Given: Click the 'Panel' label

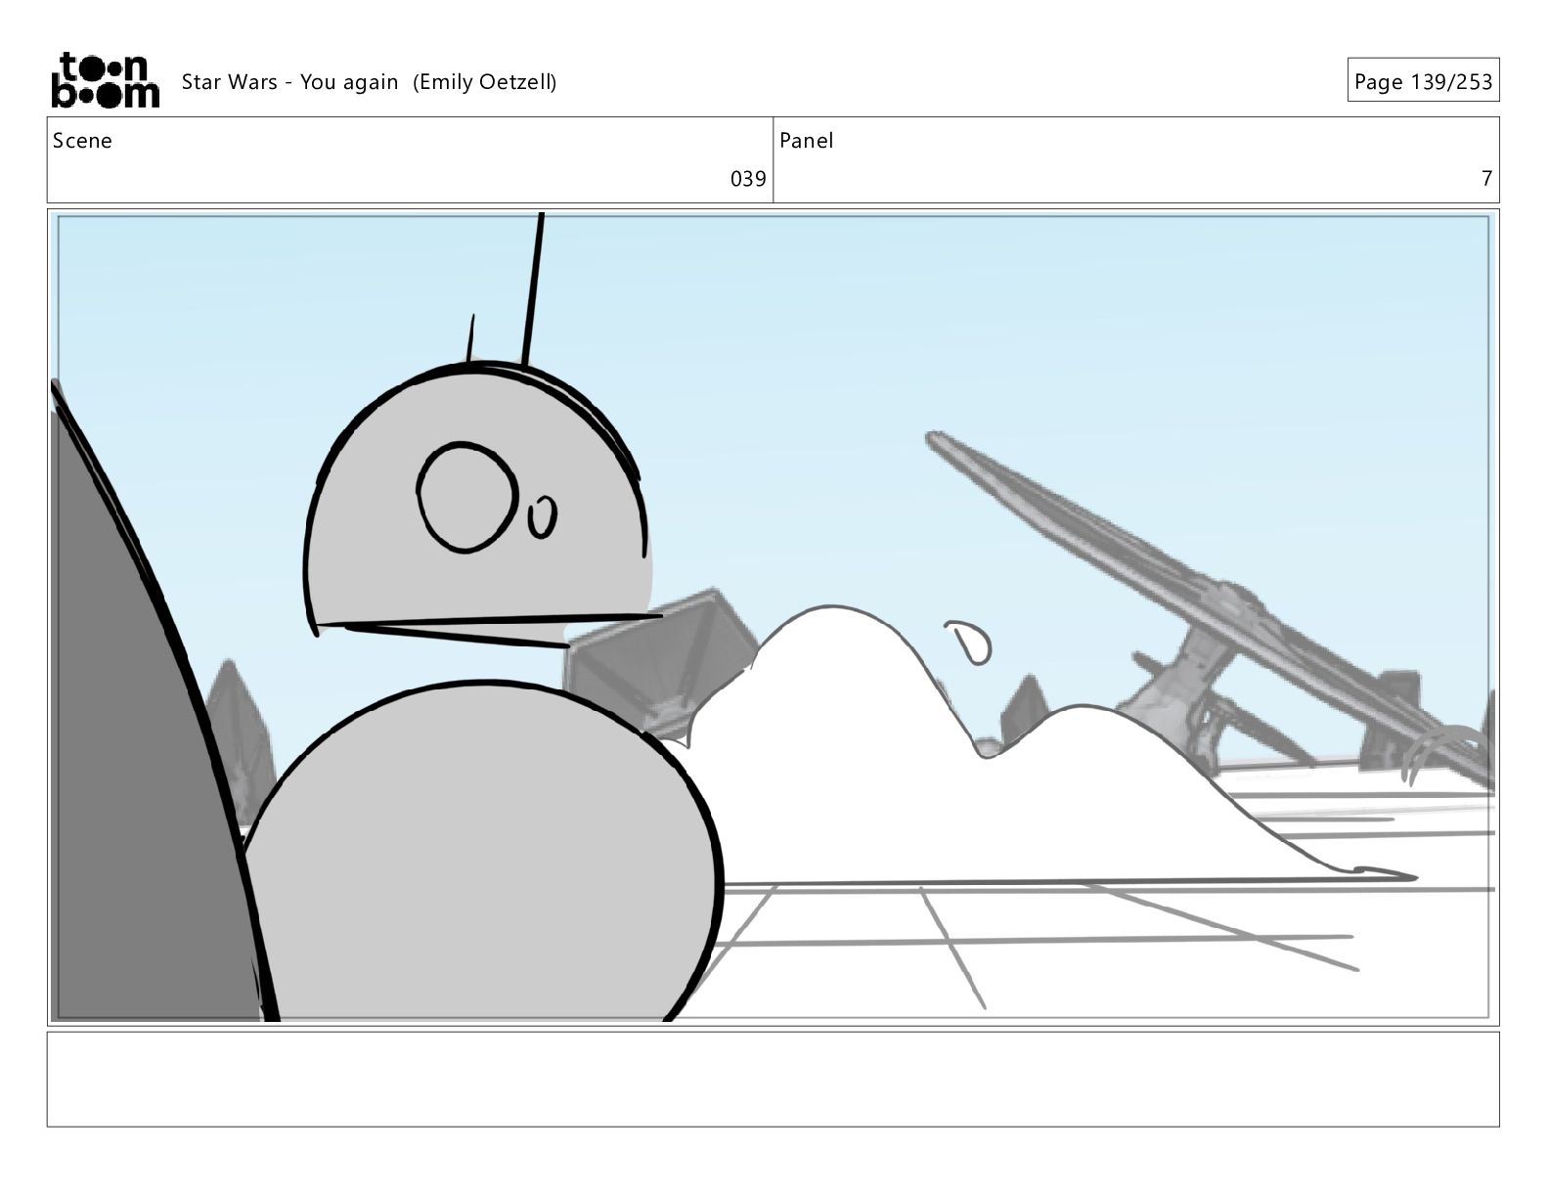Looking at the screenshot, I should click(x=807, y=141).
